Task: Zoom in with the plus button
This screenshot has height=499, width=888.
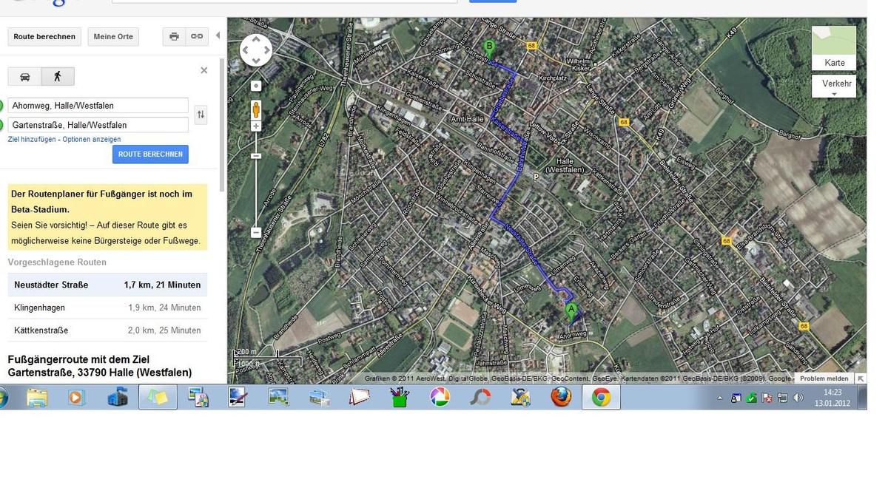Action: coord(256,126)
